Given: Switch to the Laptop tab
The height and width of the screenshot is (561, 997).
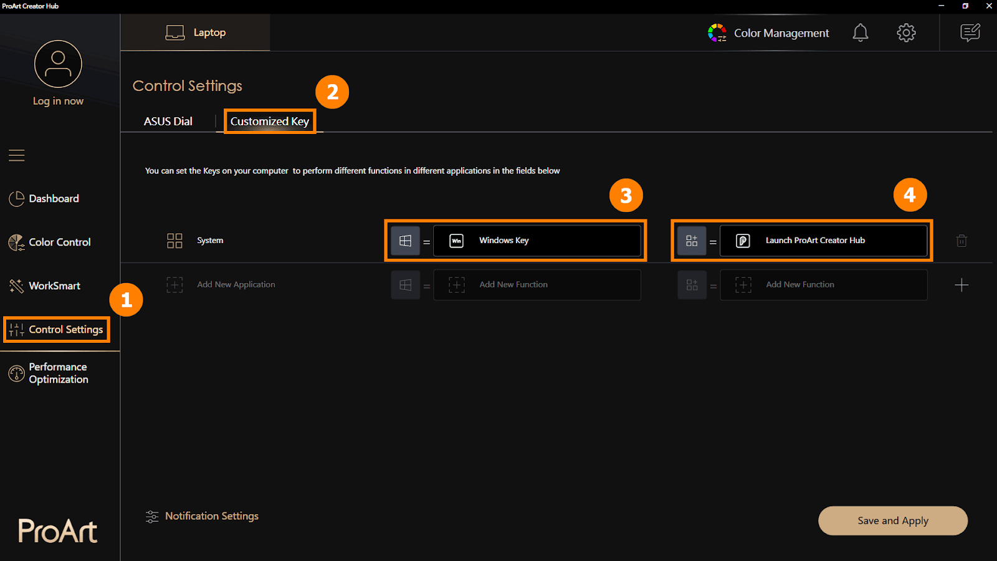Looking at the screenshot, I should click(196, 32).
